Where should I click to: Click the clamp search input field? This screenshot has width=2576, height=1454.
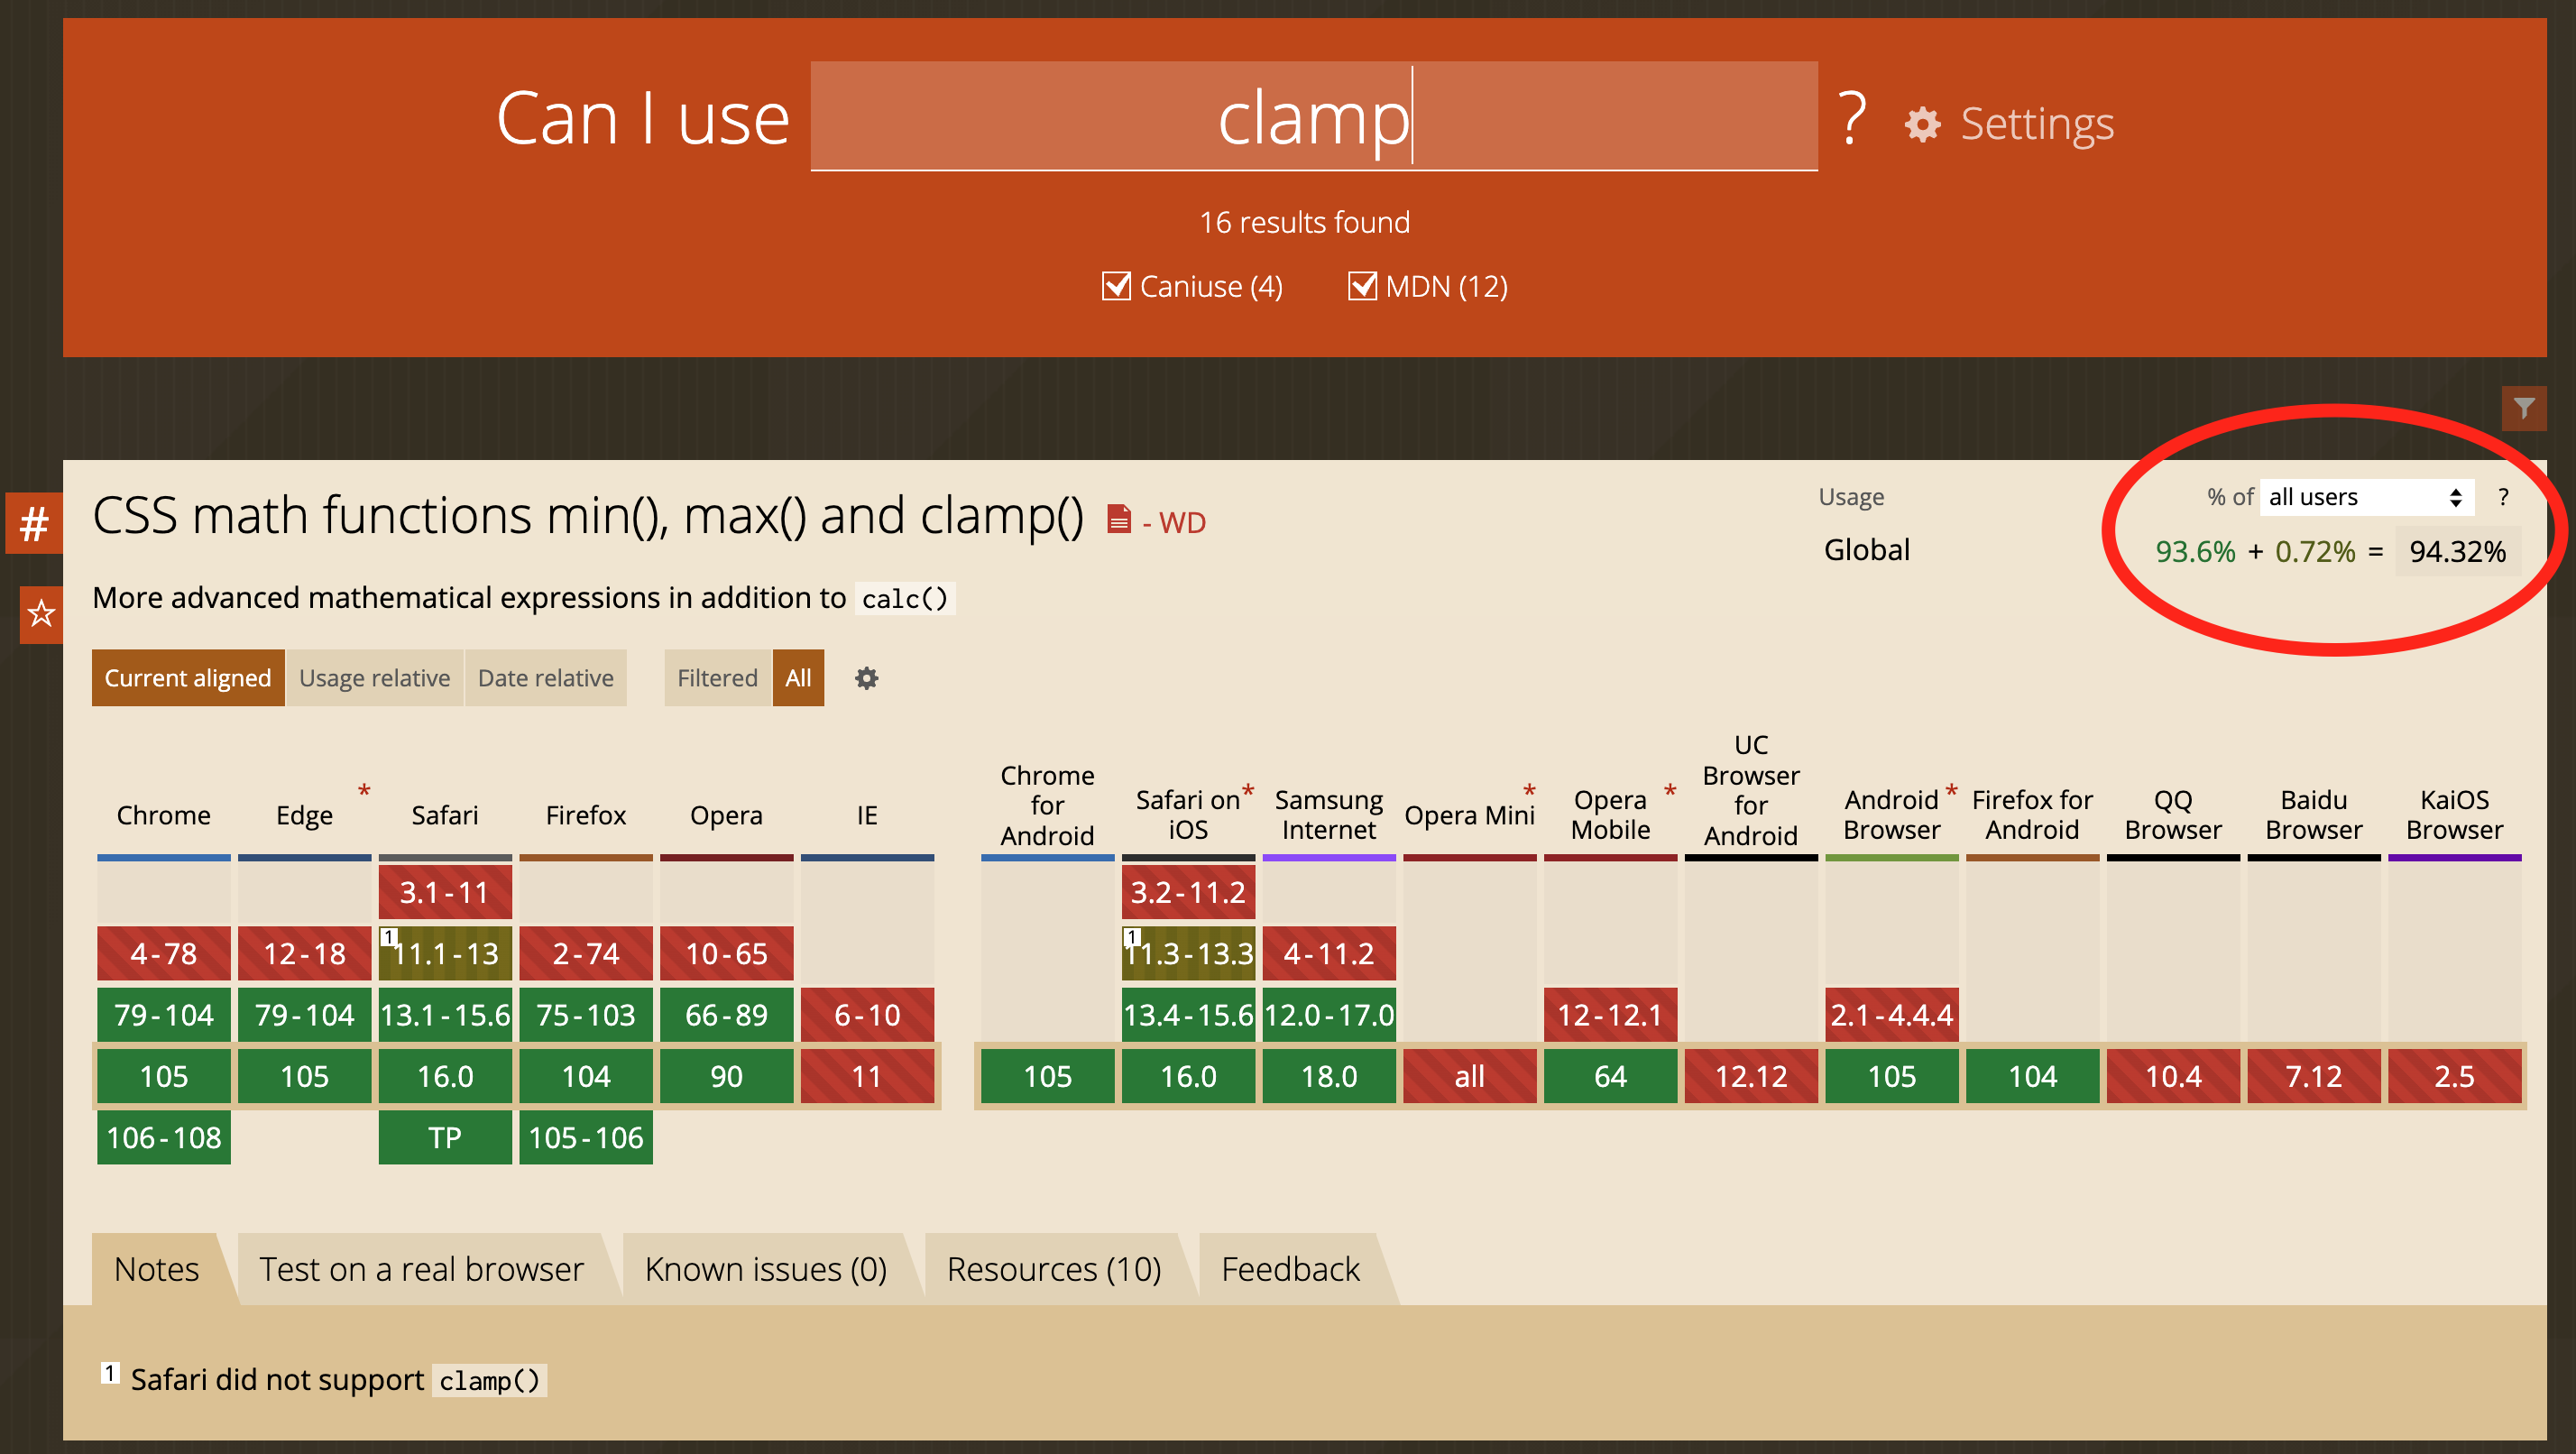1313,117
